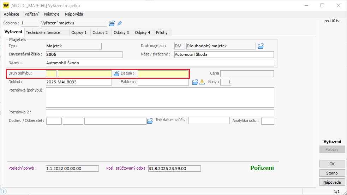Open the Faktura lookup folder icon
The image size is (347, 195).
(195, 82)
